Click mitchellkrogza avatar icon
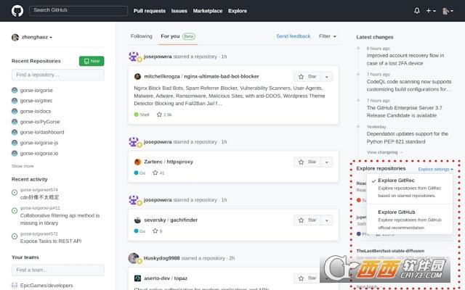This screenshot has width=465, height=290. pos(137,76)
